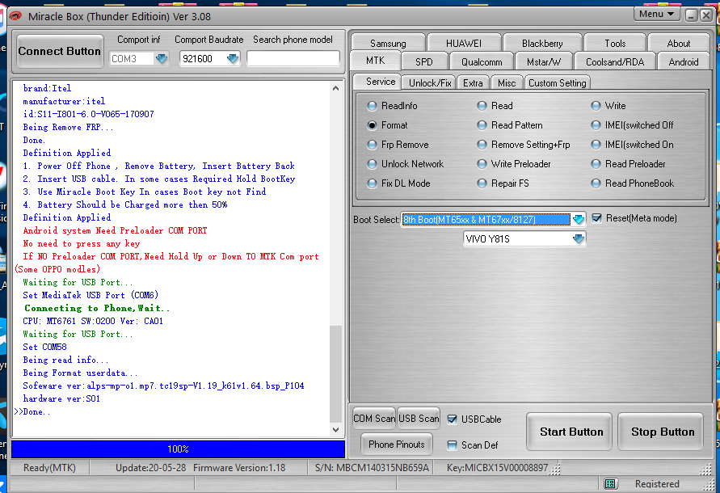Image resolution: width=720 pixels, height=493 pixels.
Task: Switch to the Blackberry tab
Action: [x=542, y=43]
